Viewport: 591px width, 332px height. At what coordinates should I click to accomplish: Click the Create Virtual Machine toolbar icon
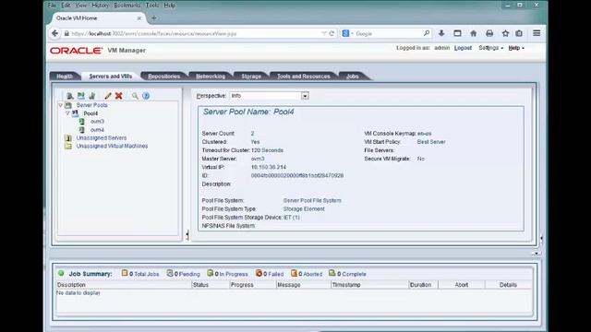pos(92,96)
